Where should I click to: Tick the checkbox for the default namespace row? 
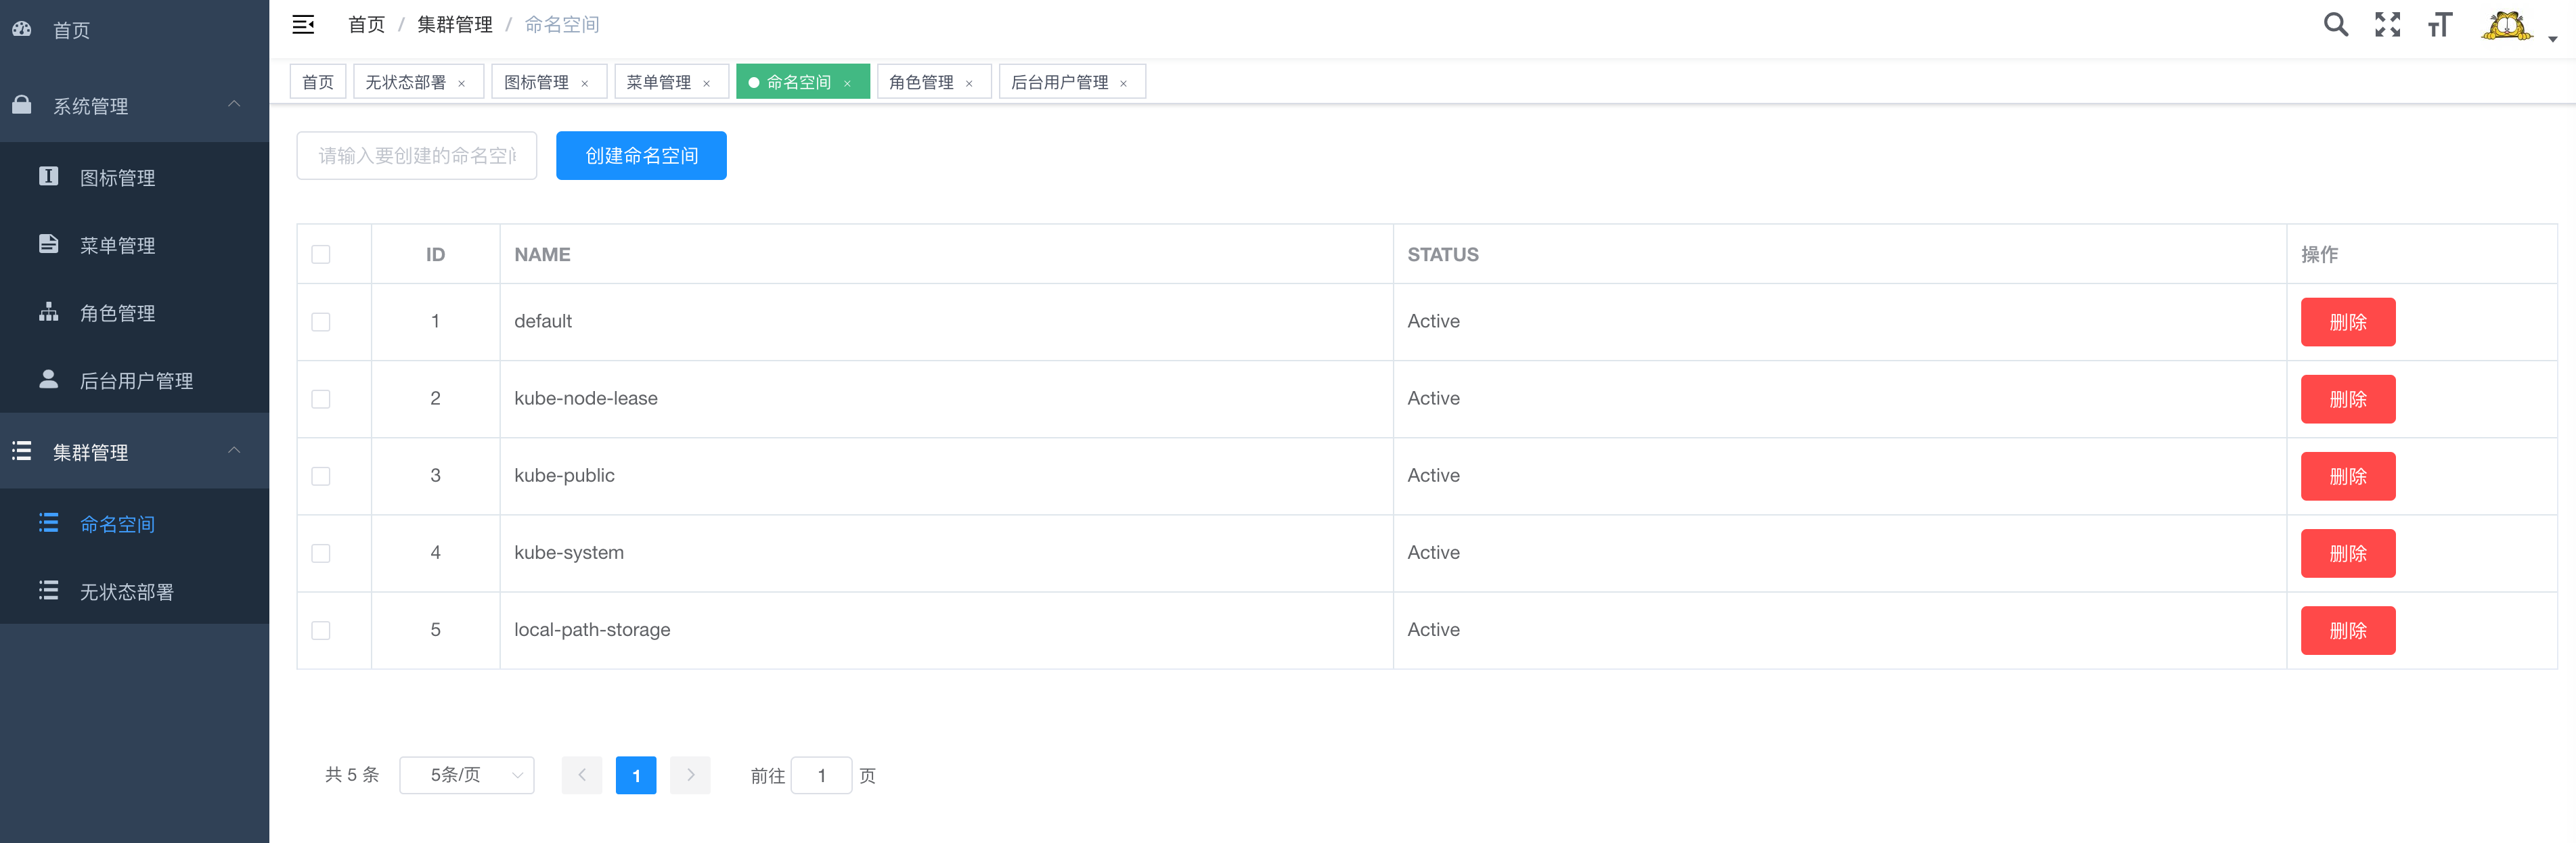(321, 322)
